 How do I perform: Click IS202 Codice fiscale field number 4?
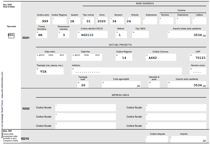tap(176, 117)
